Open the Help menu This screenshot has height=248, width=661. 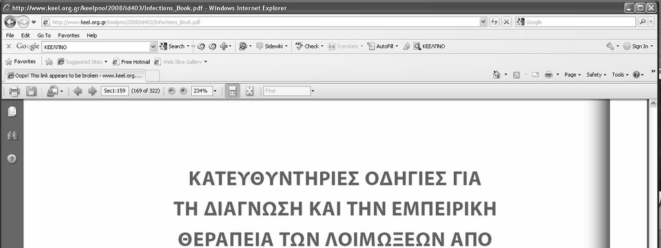(92, 36)
